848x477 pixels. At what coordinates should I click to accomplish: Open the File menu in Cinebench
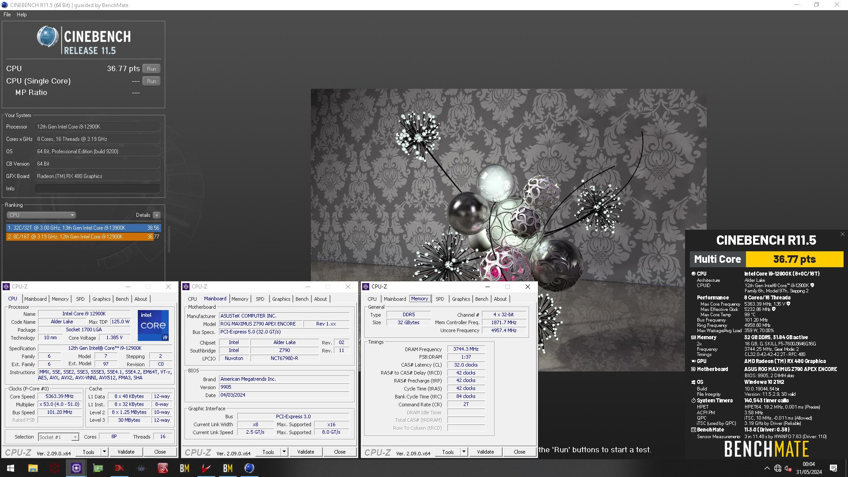(7, 15)
